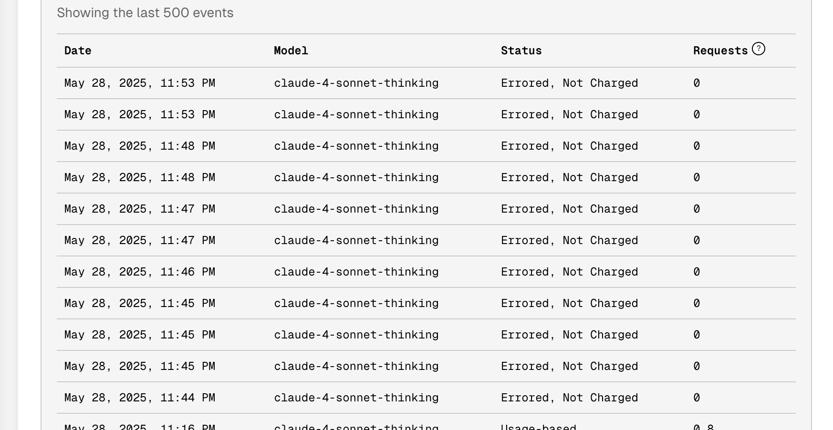Select 'Errored, Not Charged' in the 11:44 PM row
The image size is (833, 430).
point(569,398)
